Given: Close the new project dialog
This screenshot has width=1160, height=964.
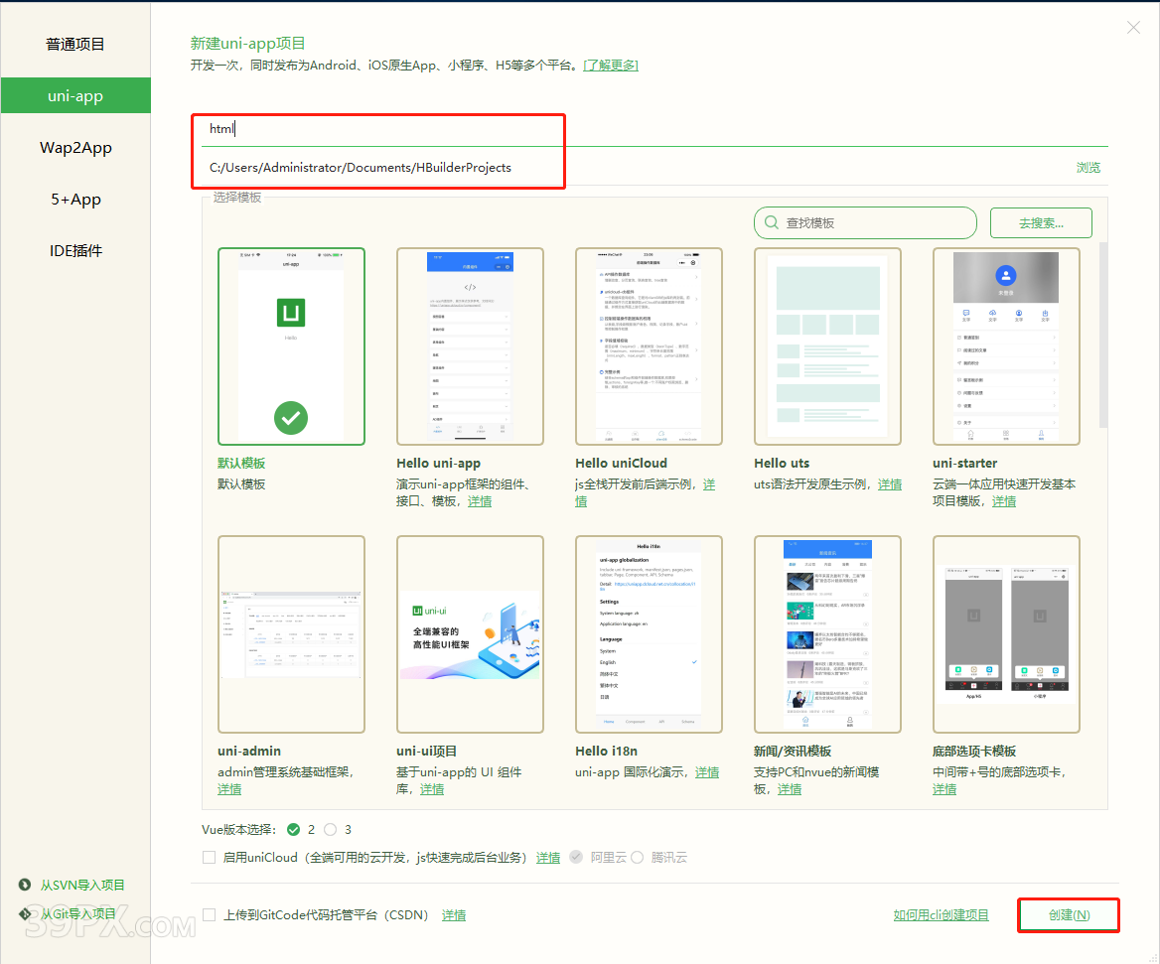Looking at the screenshot, I should click(1133, 28).
